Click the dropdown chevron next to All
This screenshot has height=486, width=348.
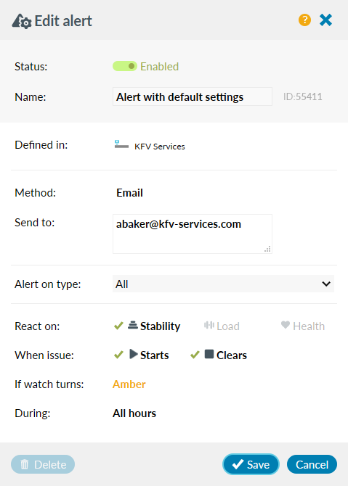tap(326, 284)
